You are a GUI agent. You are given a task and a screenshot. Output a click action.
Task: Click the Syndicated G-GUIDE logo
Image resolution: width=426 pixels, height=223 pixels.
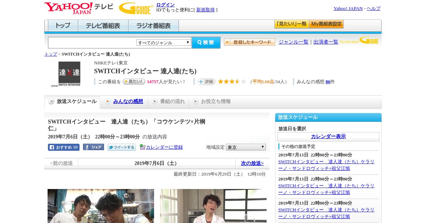(359, 41)
